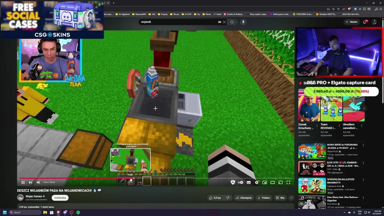This screenshot has width=384, height=216.
Task: Open a new browser tab
Action: pyautogui.click(x=113, y=3)
